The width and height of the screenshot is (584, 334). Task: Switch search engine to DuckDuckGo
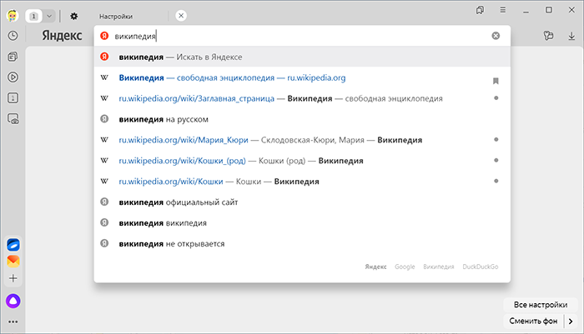(x=480, y=267)
